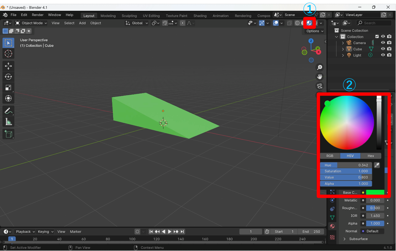This screenshot has height=251, width=396.
Task: Jump to the timeline start frame
Action: [x=151, y=232]
